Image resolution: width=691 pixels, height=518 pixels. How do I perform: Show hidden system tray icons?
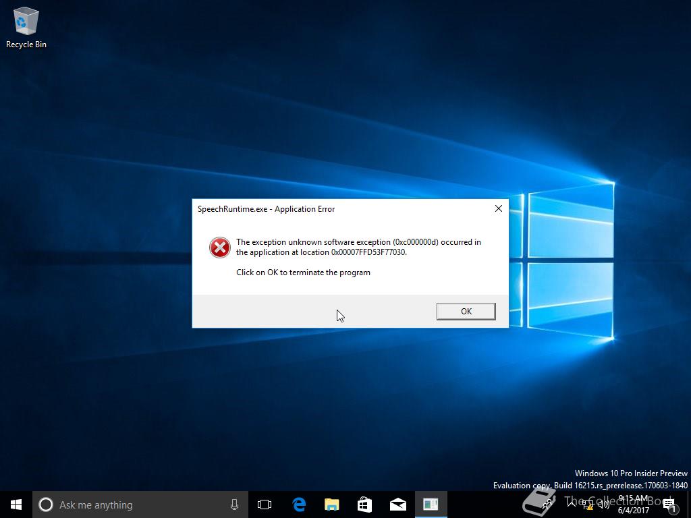(572, 505)
